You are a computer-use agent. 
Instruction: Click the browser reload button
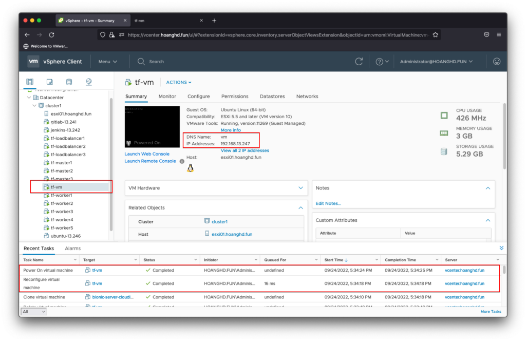(51, 35)
